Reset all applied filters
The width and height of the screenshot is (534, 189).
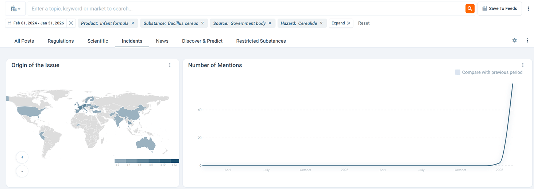364,23
